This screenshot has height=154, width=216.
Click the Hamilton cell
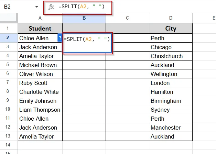[x=171, y=92]
